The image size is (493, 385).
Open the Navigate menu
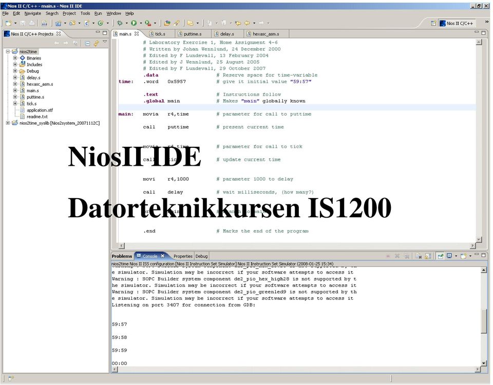coord(33,13)
